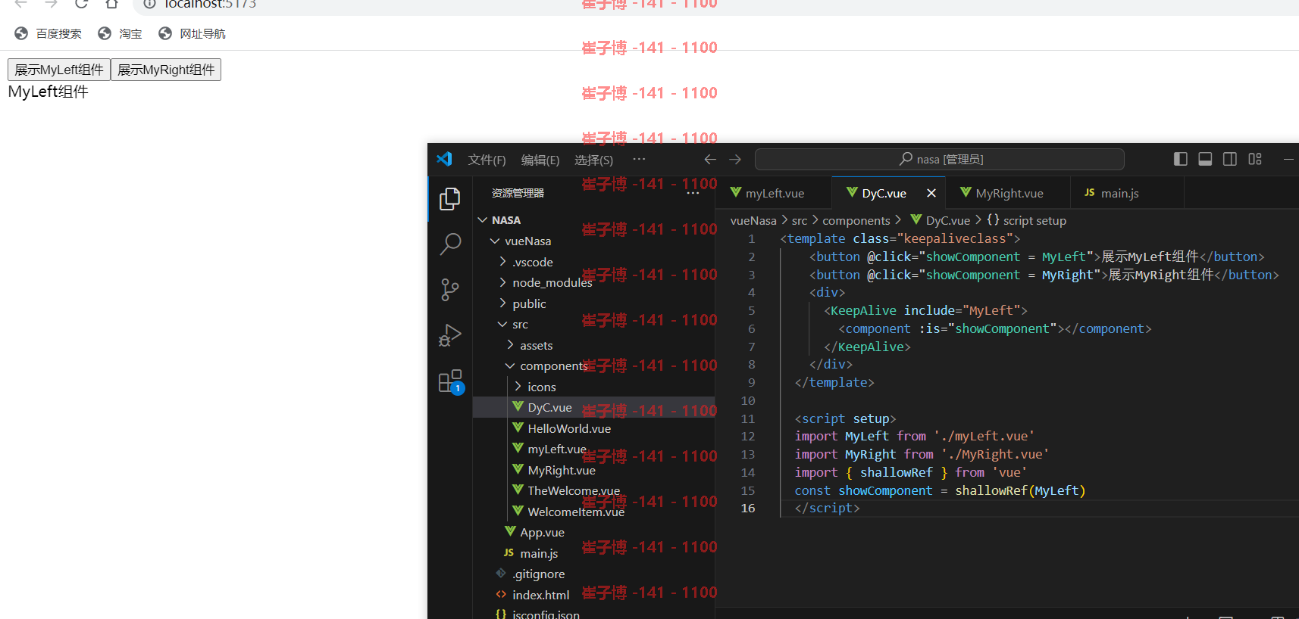Expand the .vscode folder

[x=593, y=262]
